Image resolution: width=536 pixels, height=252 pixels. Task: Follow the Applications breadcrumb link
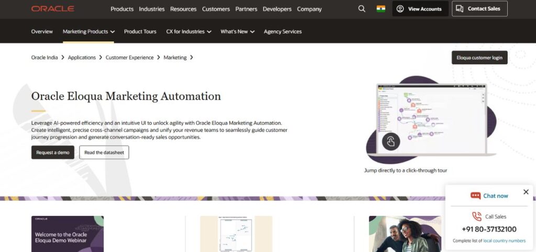click(82, 57)
